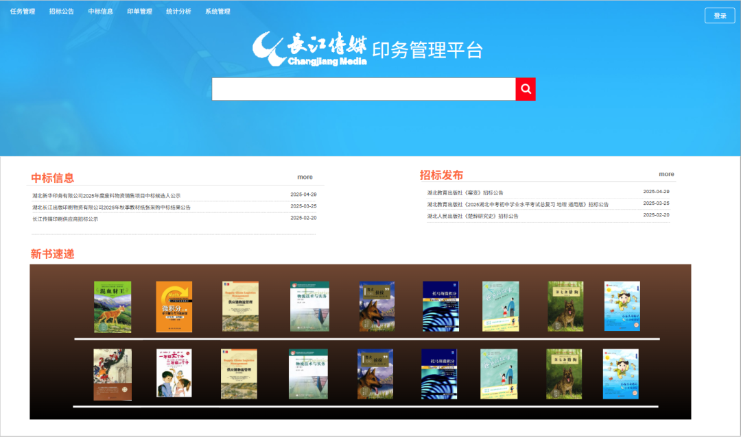Click more beside the 中标信息 heading
Screen dimensions: 741x437
tap(305, 177)
